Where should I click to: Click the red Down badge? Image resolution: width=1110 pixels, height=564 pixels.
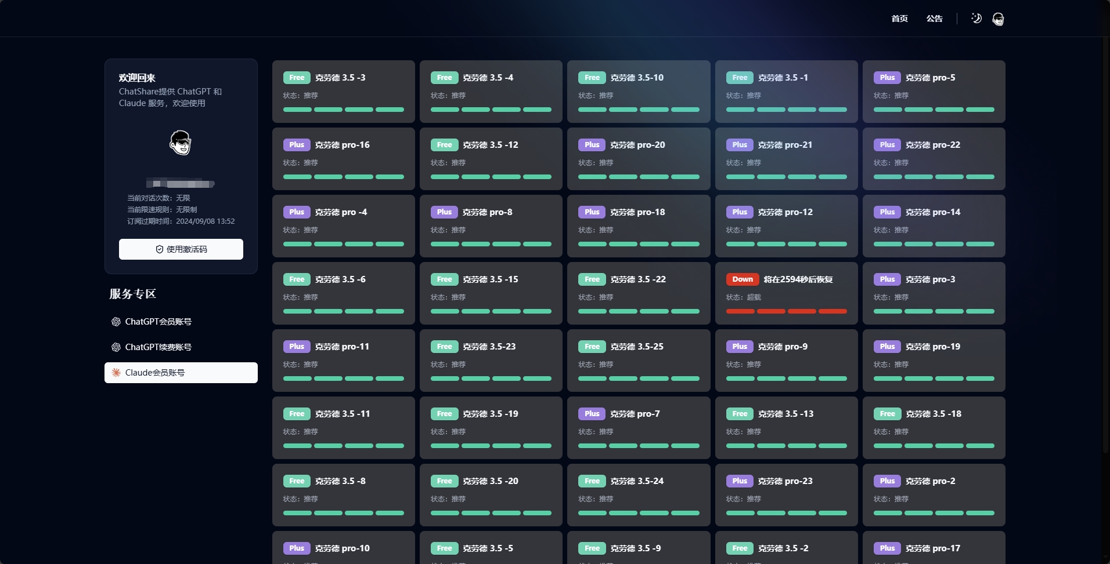point(743,279)
